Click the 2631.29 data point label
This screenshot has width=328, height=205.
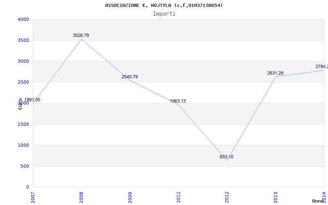pos(275,73)
